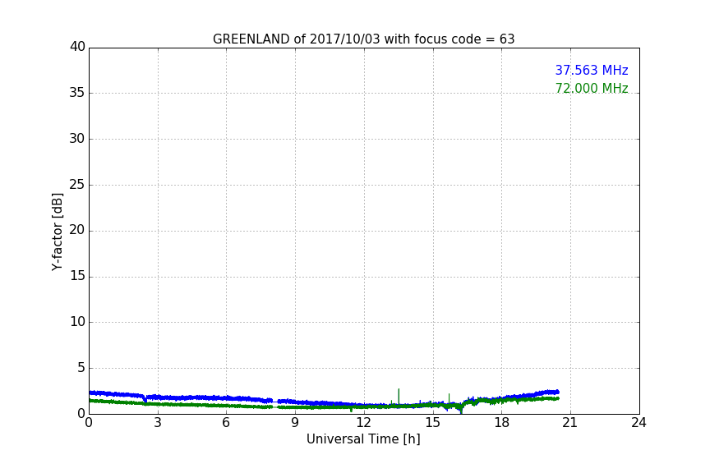Image resolution: width=710 pixels, height=473 pixels.
Task: Click the y-axis tick label '10'
Action: (x=77, y=322)
